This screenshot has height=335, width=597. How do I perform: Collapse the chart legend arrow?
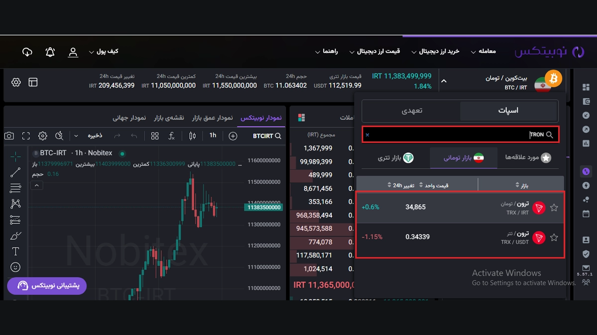coord(36,186)
